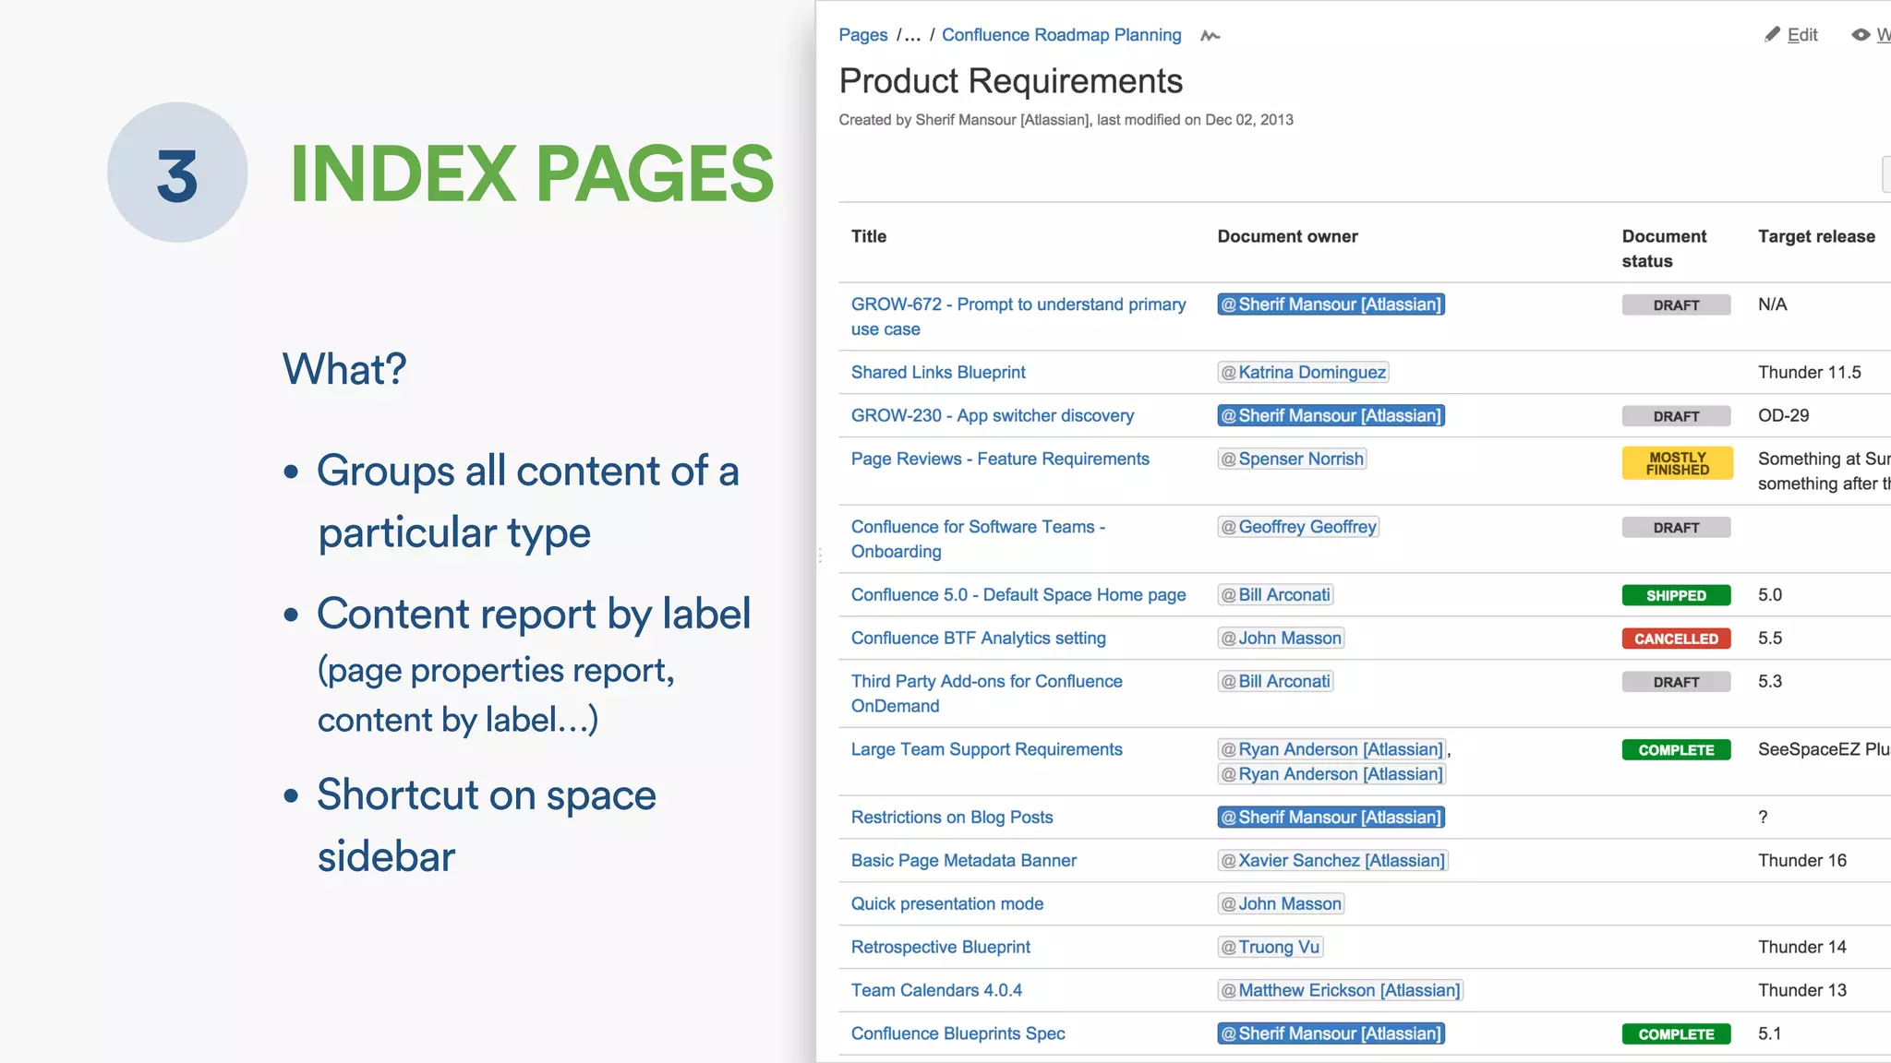Click the Spenser Norrish user mention
Screen dimensions: 1891x1063
coord(1292,459)
